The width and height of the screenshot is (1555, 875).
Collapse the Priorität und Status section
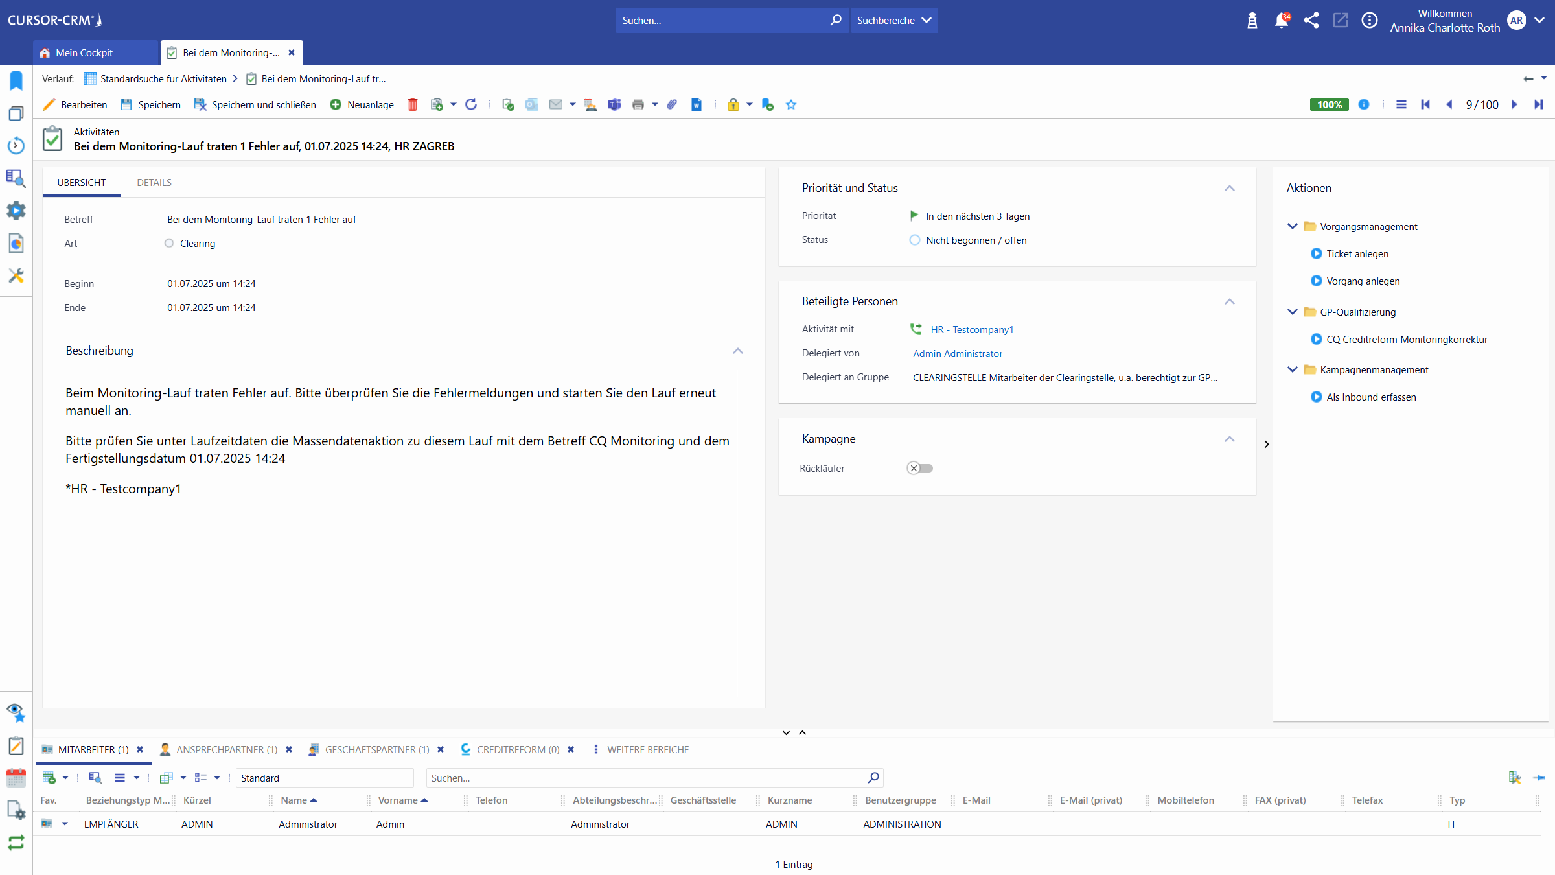(1230, 188)
